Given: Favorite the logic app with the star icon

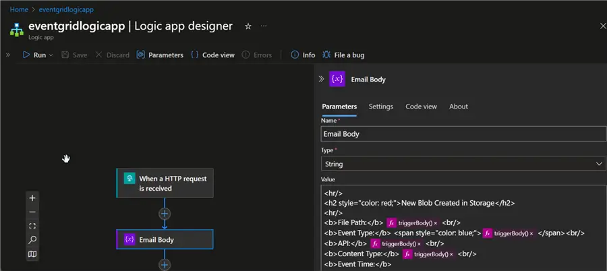Looking at the screenshot, I should (248, 26).
